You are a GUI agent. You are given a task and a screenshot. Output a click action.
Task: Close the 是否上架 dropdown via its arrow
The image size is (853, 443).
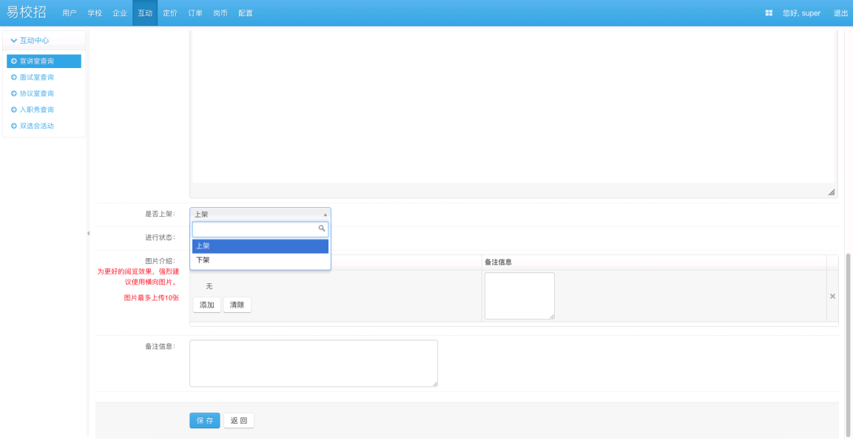tap(325, 214)
